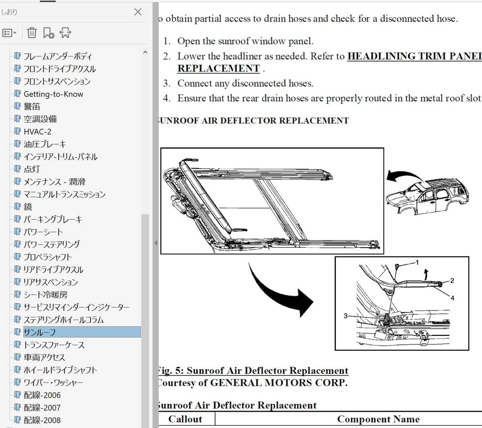Select the ステアリングホイールコラム bookmark
Screen dimensions: 482x428
click(63, 320)
